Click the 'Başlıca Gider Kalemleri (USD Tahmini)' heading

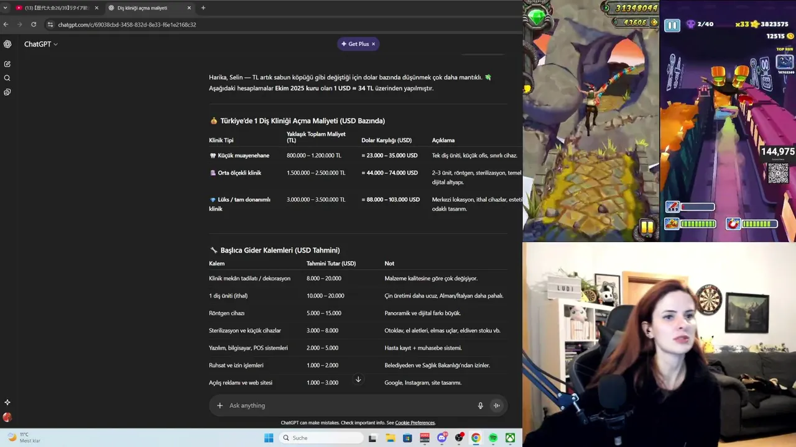[280, 250]
